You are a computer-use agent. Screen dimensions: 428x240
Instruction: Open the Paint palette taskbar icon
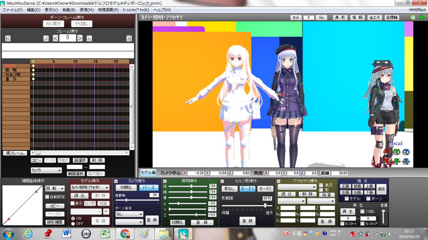click(x=144, y=234)
